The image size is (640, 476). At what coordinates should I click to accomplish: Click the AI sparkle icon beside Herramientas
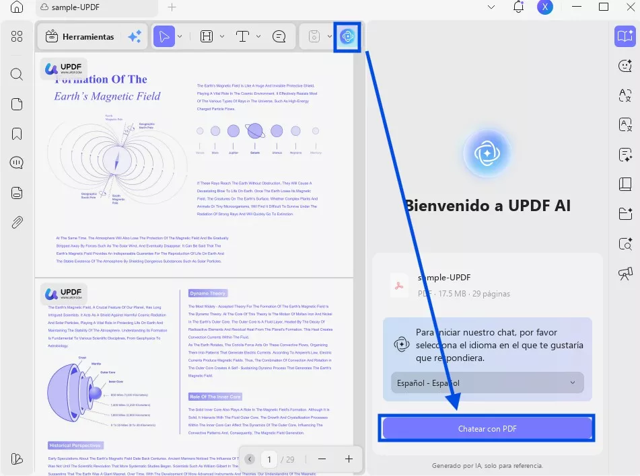click(135, 37)
